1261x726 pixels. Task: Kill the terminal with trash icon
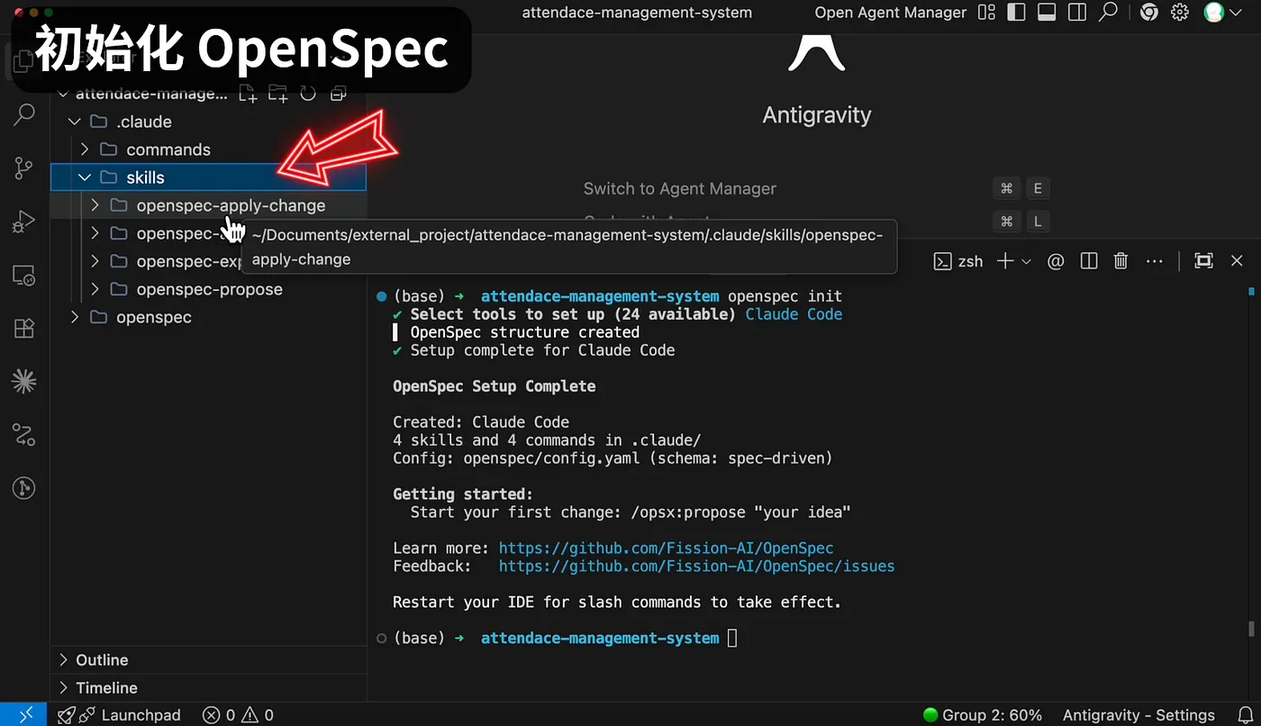(1120, 261)
